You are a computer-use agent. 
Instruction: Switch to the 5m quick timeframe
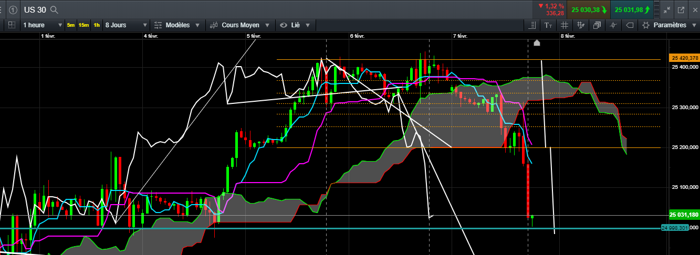(x=71, y=25)
